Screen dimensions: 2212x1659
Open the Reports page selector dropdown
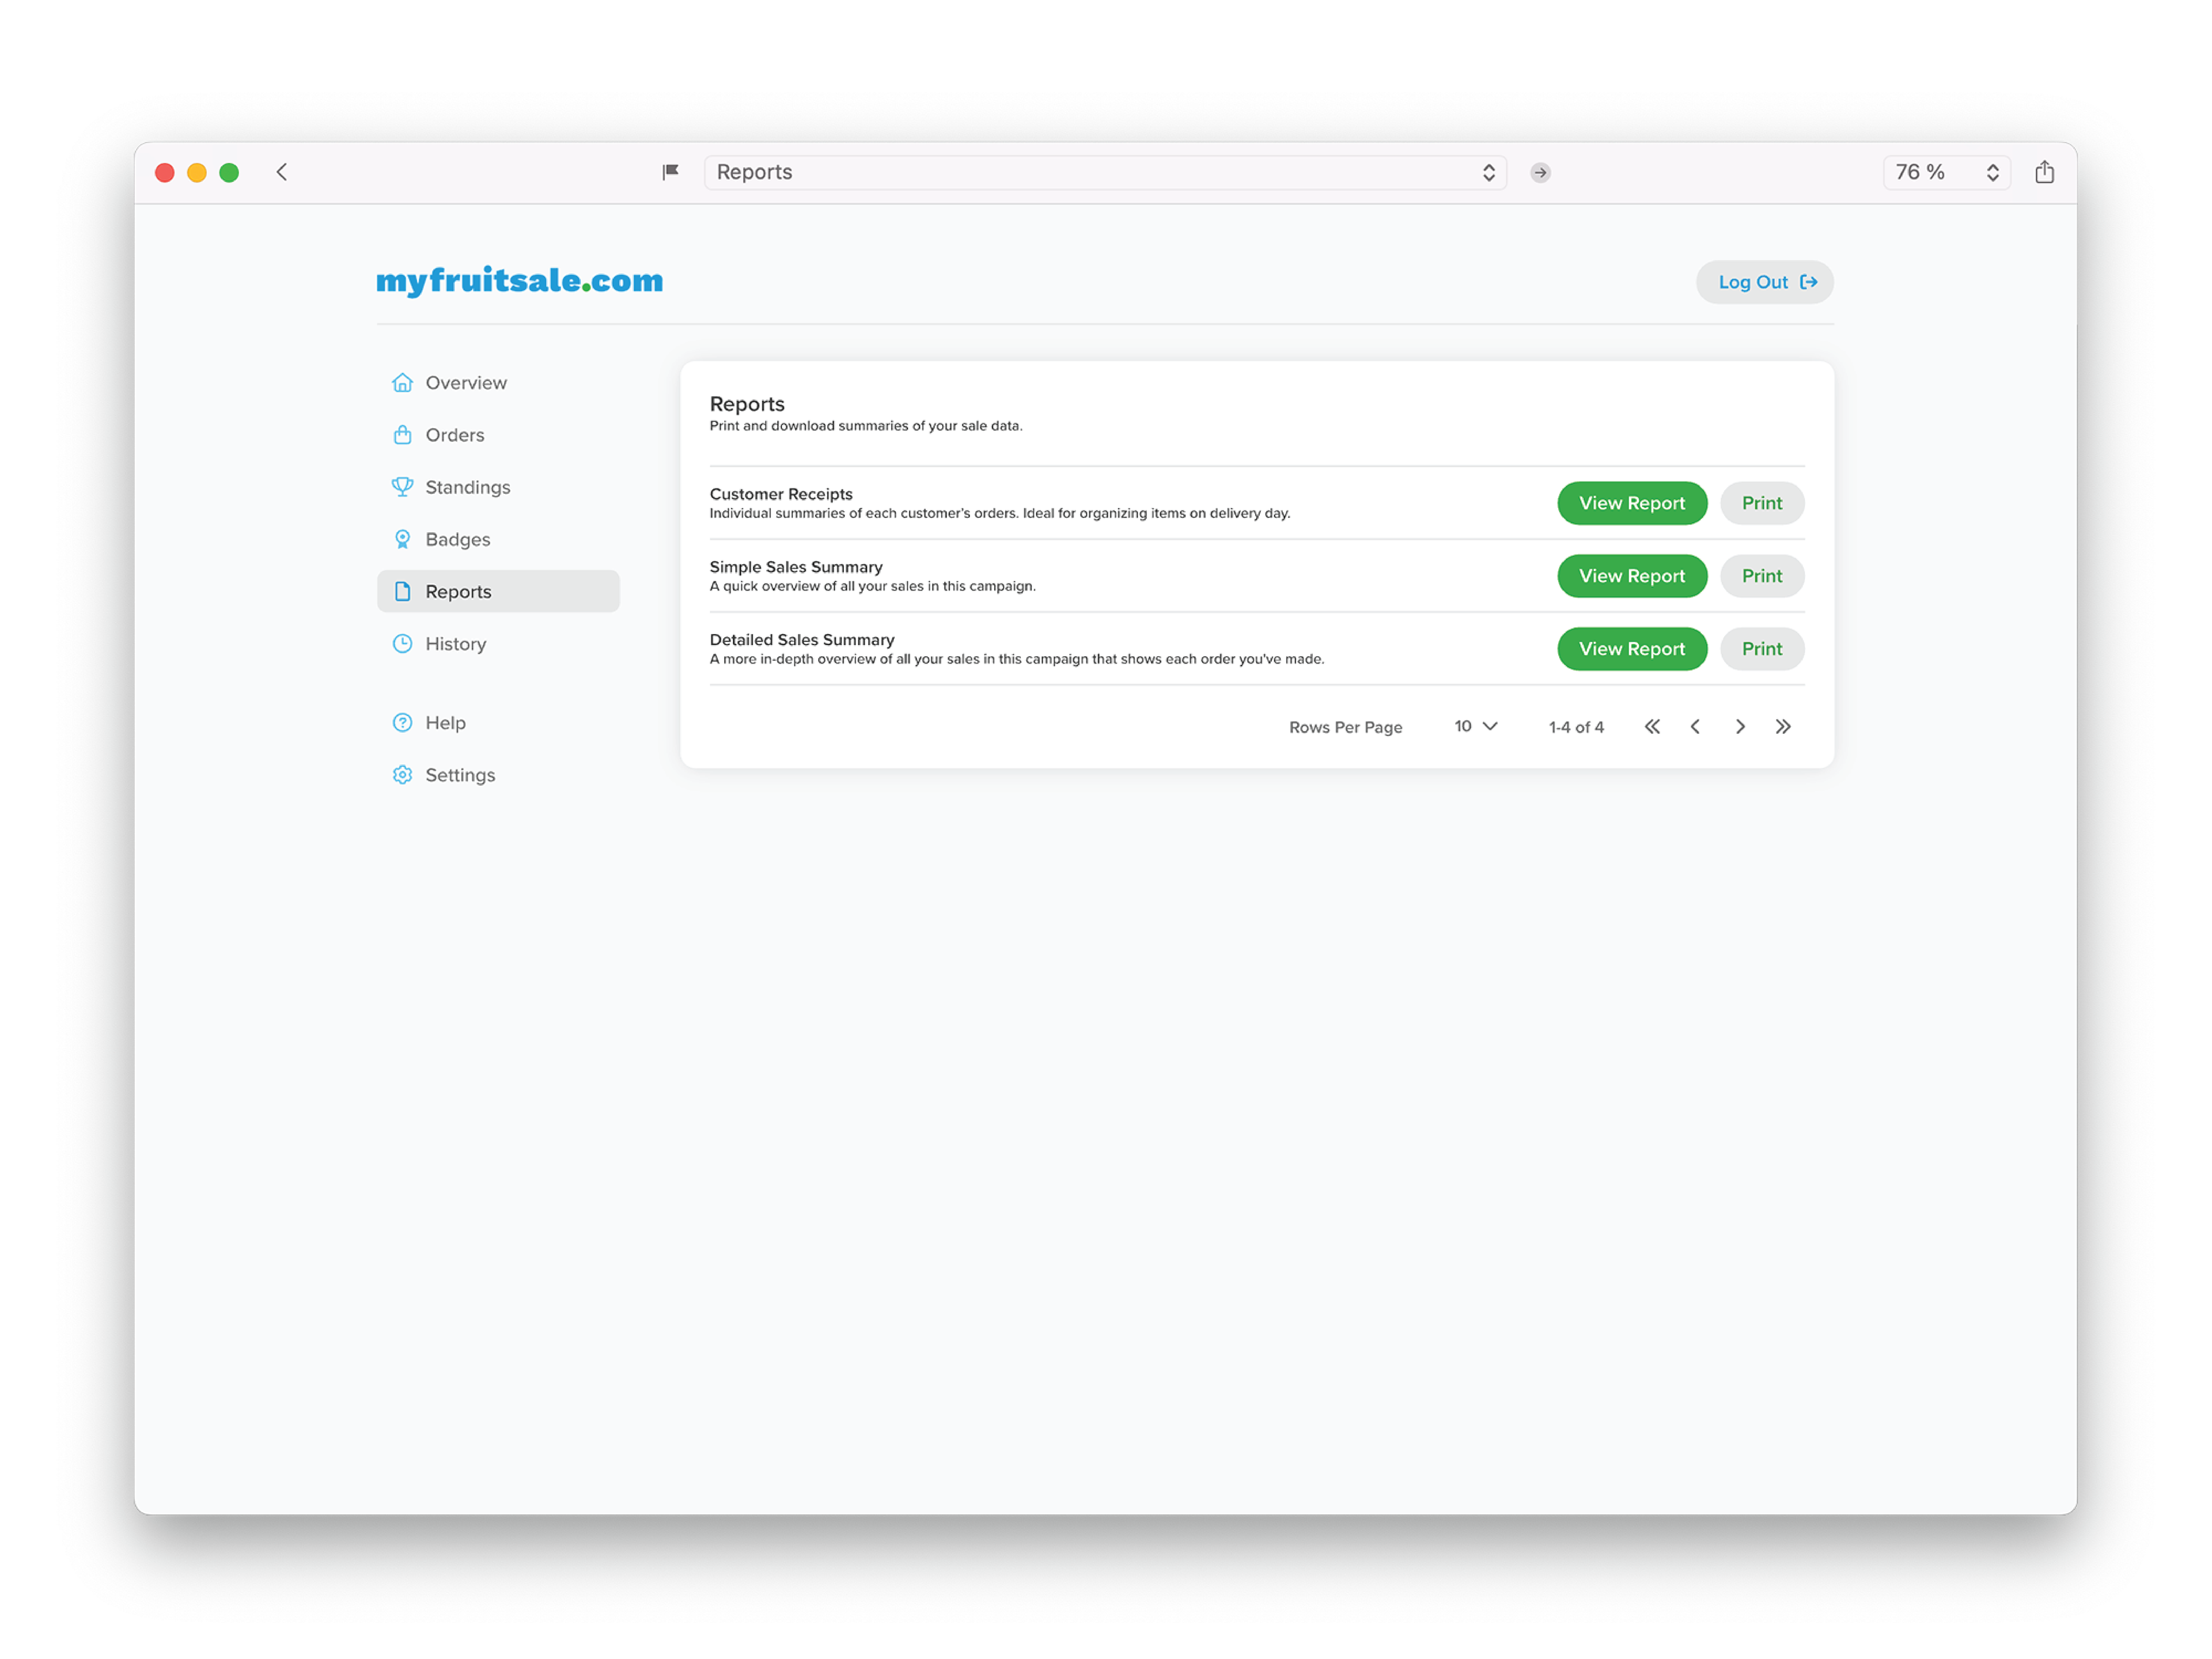pos(1105,172)
